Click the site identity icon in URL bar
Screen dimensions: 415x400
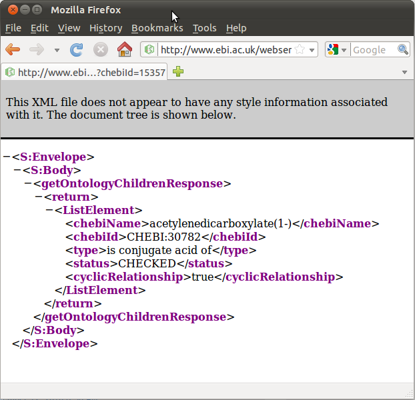pos(150,50)
